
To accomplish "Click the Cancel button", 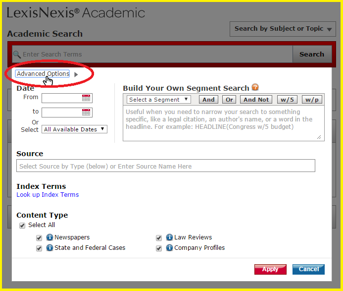I will click(308, 269).
